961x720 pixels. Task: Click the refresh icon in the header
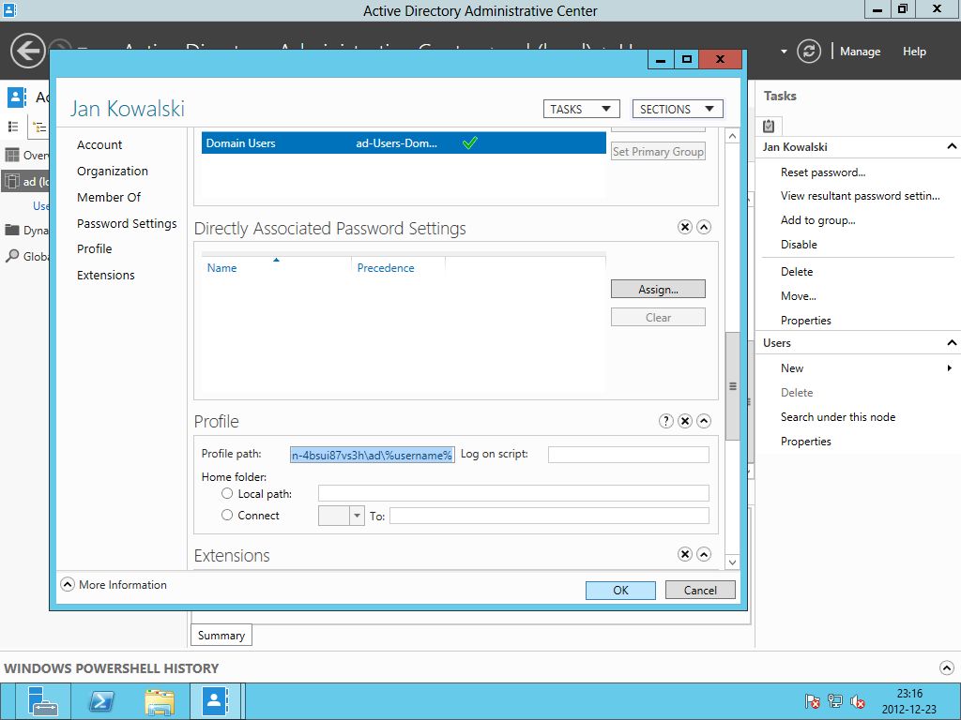tap(808, 52)
